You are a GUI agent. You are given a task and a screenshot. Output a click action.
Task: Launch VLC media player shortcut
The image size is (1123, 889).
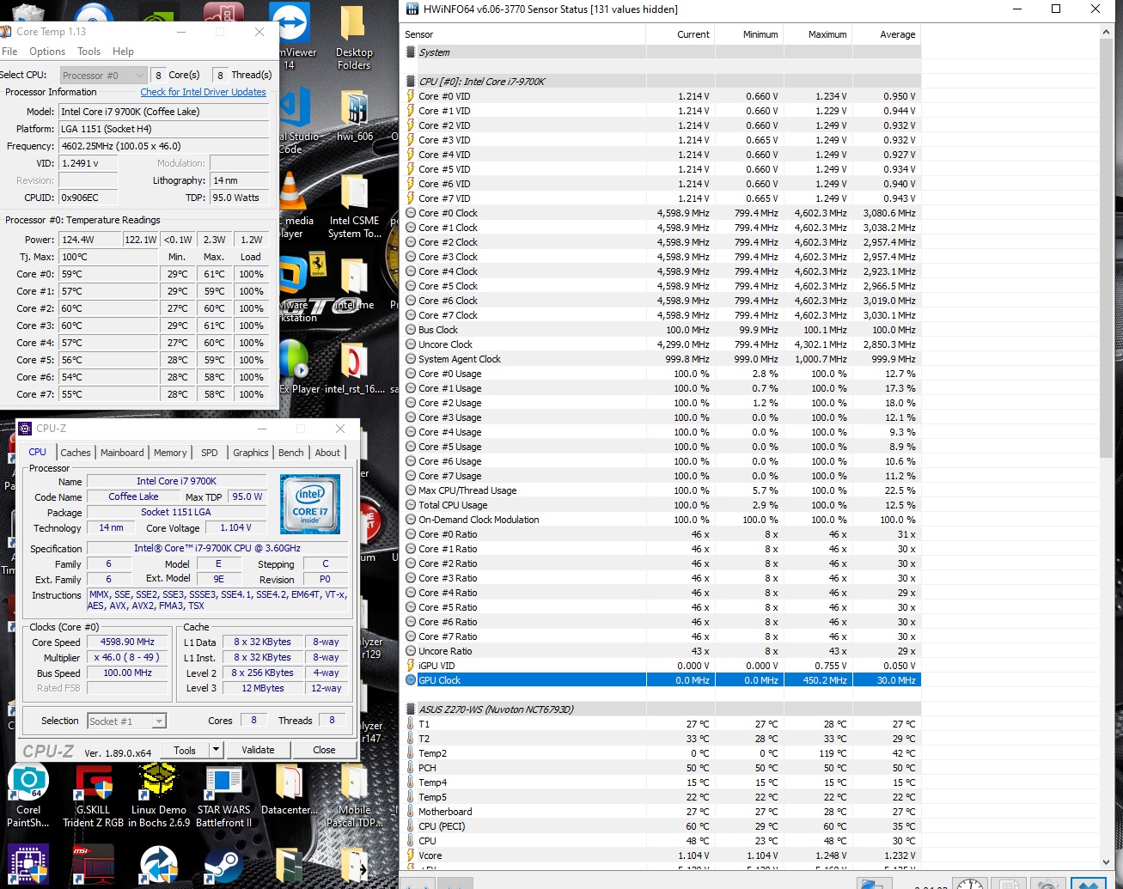[x=294, y=204]
